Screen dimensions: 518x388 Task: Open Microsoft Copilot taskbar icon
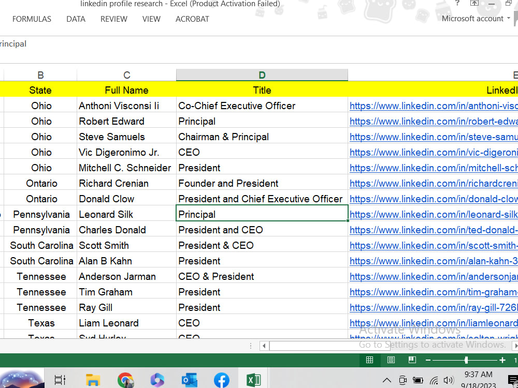[x=157, y=380]
